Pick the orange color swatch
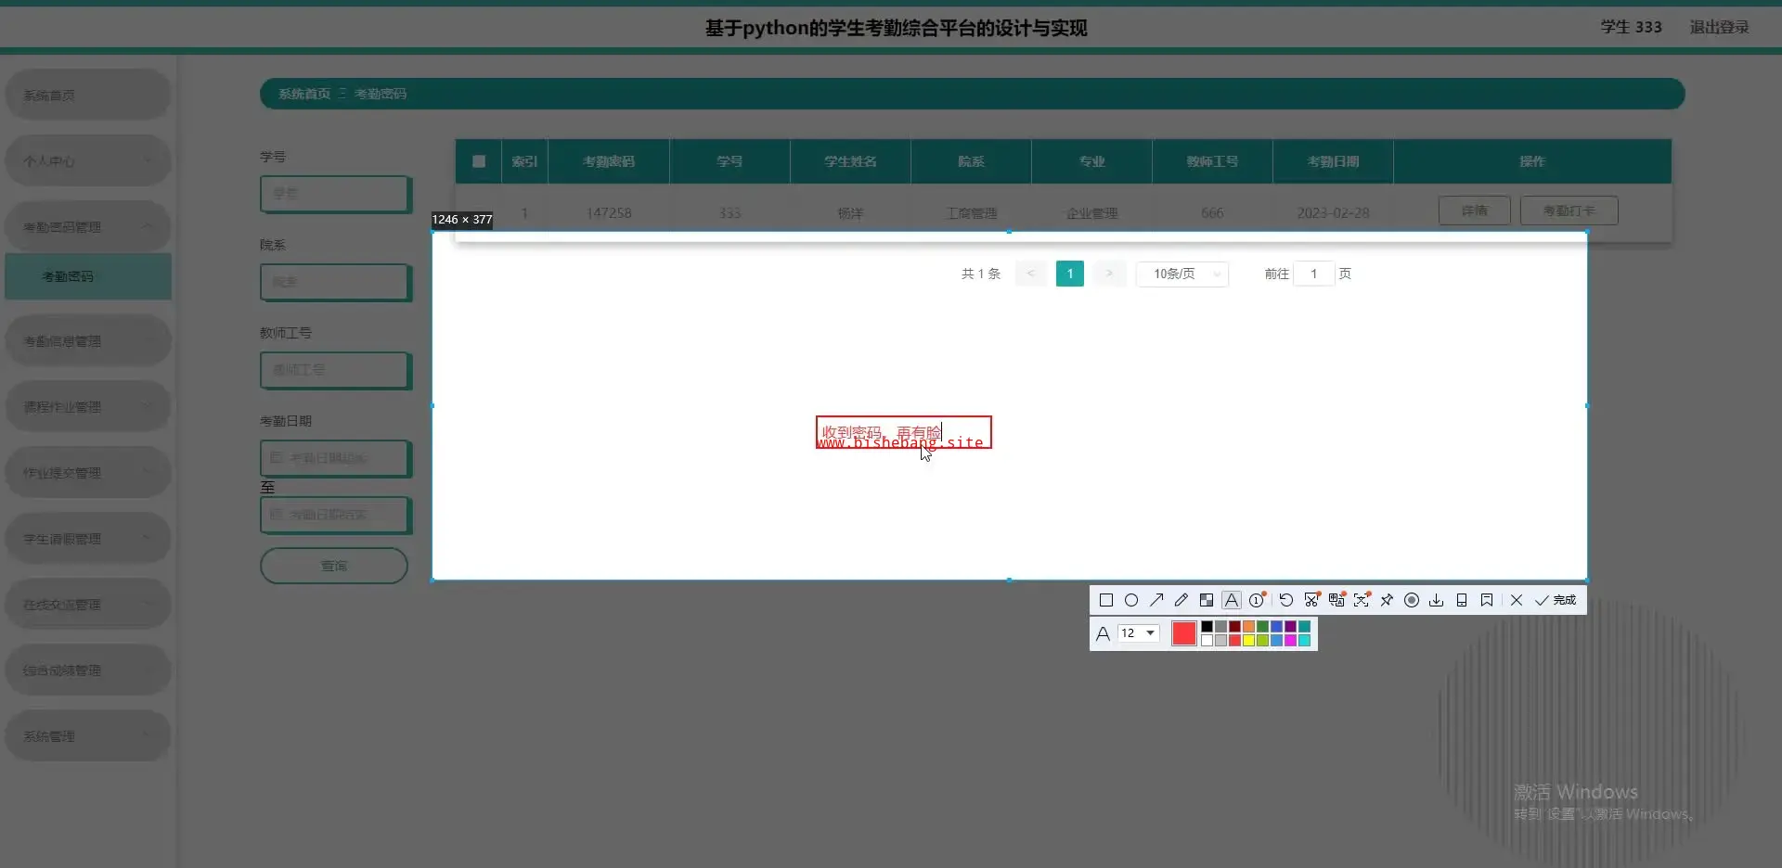The width and height of the screenshot is (1782, 868). pos(1248,627)
